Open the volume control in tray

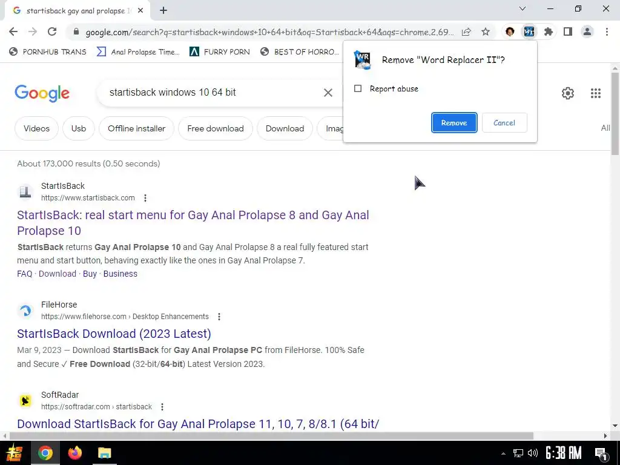coord(533,453)
